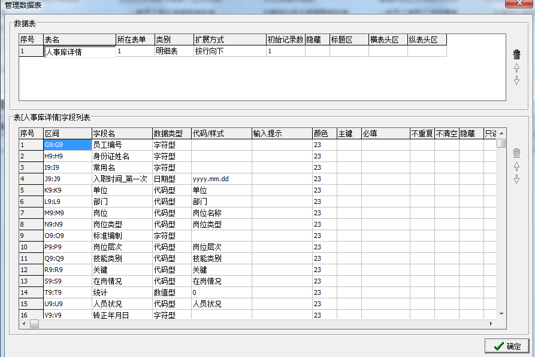The width and height of the screenshot is (535, 357).
Task: Click field list vertical scrollbar down arrow
Action: (501, 314)
